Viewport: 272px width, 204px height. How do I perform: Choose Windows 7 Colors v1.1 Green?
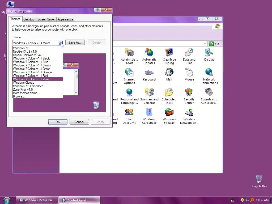pyautogui.click(x=38, y=69)
